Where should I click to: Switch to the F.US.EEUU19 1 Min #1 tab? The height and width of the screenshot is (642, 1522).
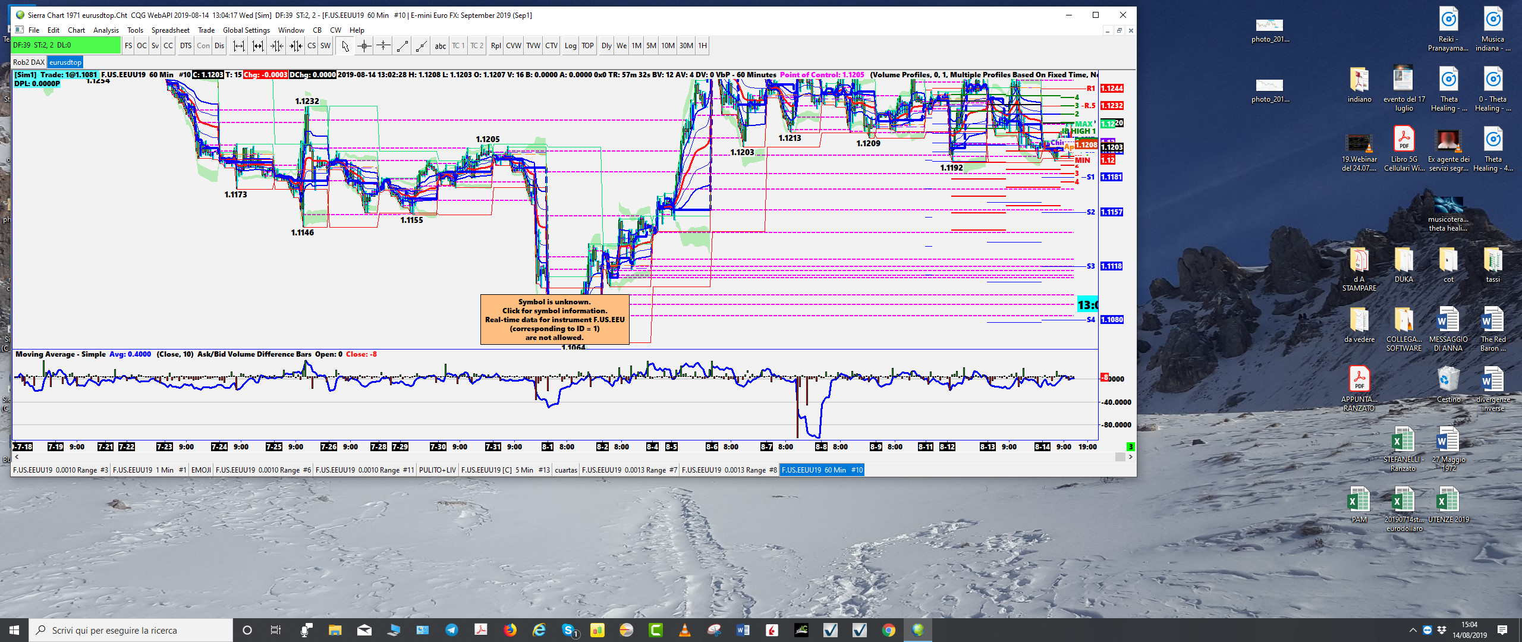click(x=149, y=470)
